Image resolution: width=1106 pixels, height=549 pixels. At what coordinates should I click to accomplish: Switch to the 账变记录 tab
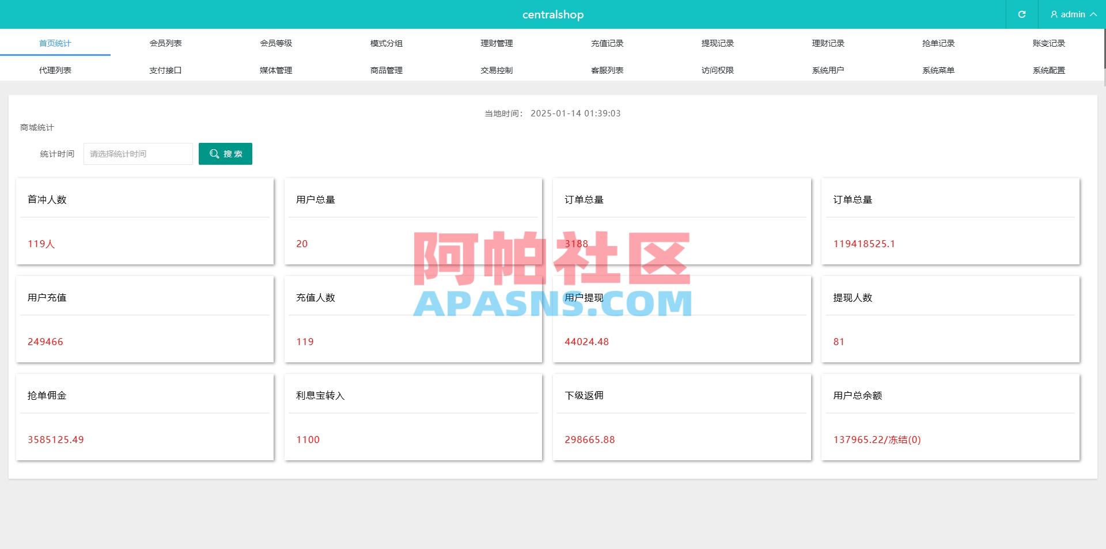[x=1049, y=43]
